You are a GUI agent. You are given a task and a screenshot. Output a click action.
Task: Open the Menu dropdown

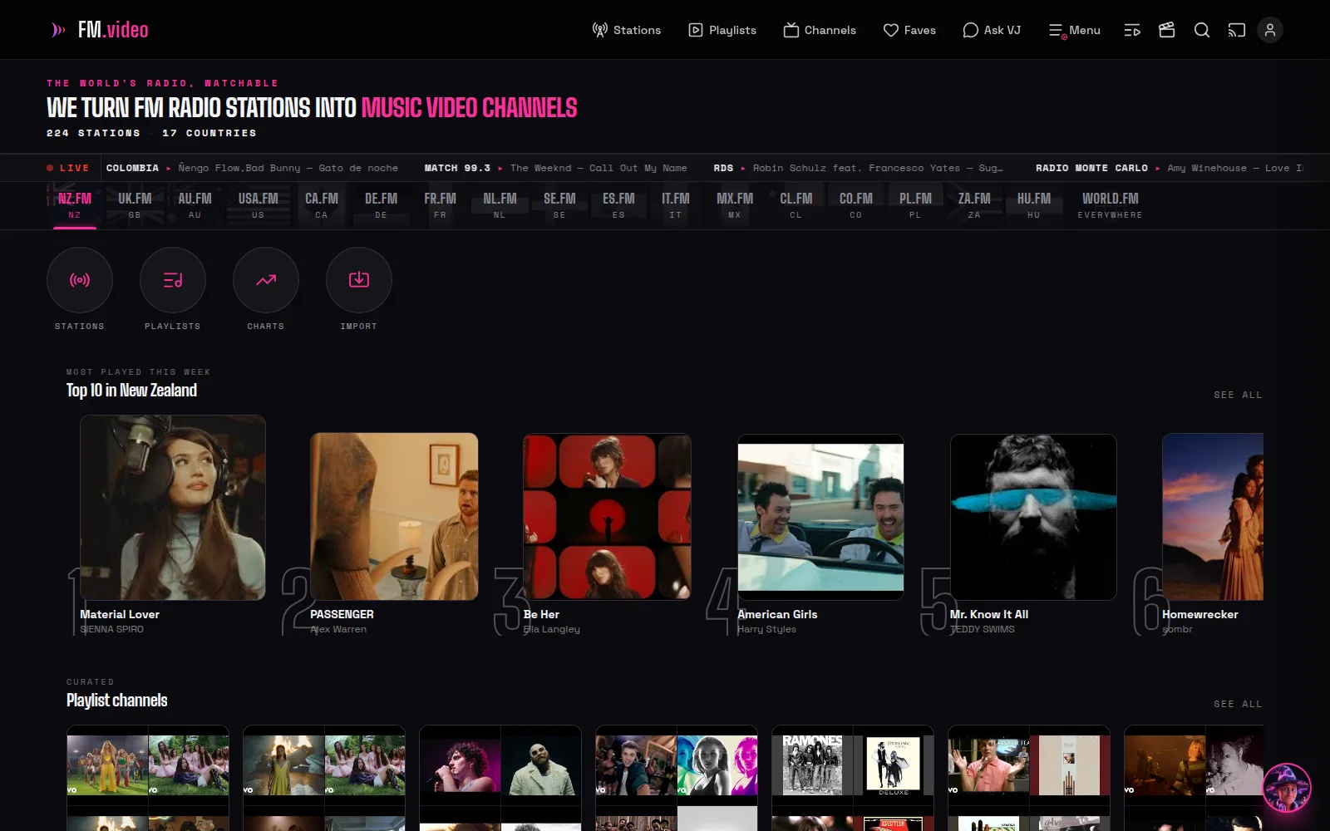click(1074, 30)
